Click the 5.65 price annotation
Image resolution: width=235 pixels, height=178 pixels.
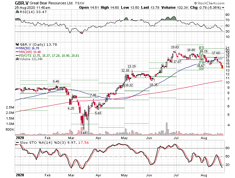(x=98, y=113)
